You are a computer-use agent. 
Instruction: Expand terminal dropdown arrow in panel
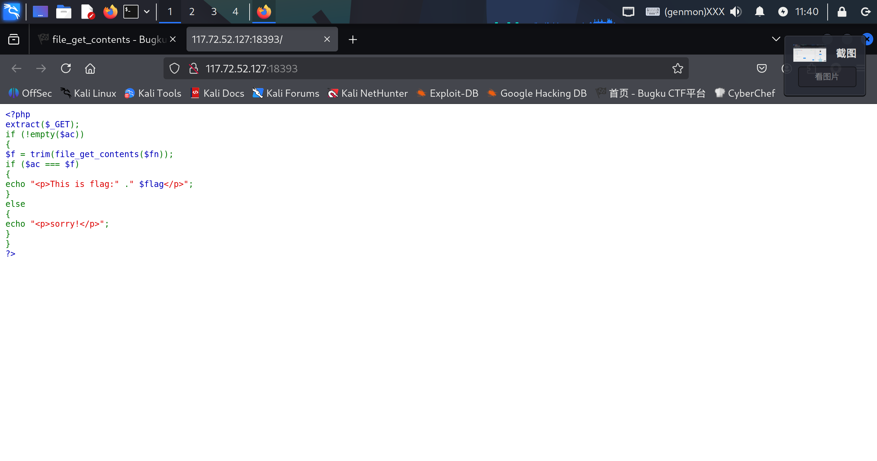pyautogui.click(x=147, y=12)
